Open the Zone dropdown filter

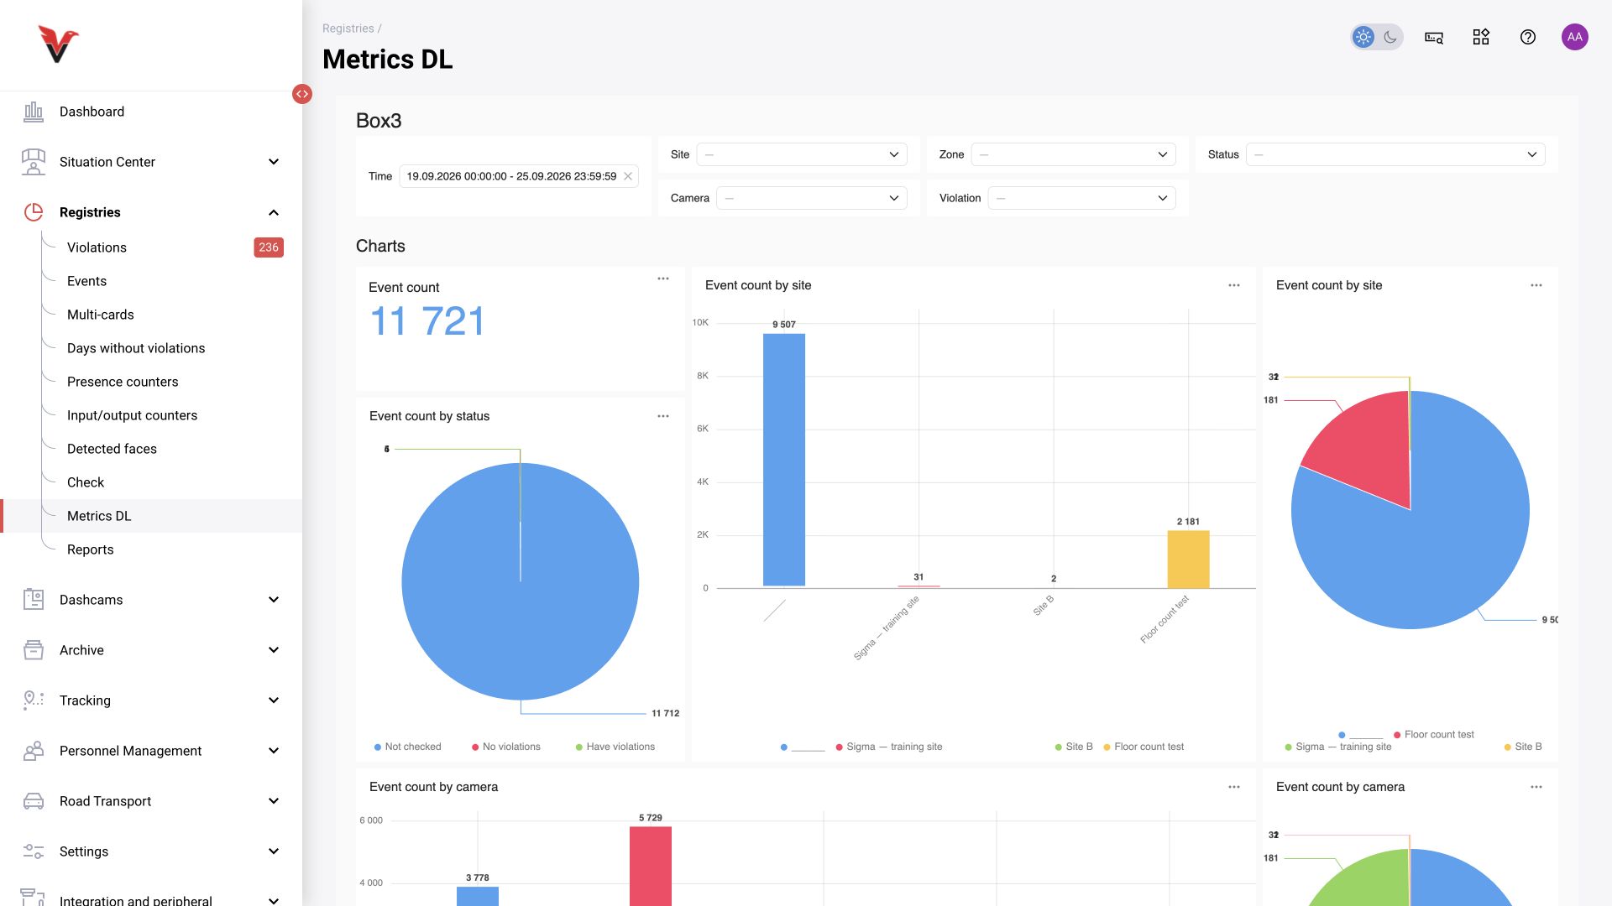point(1074,154)
